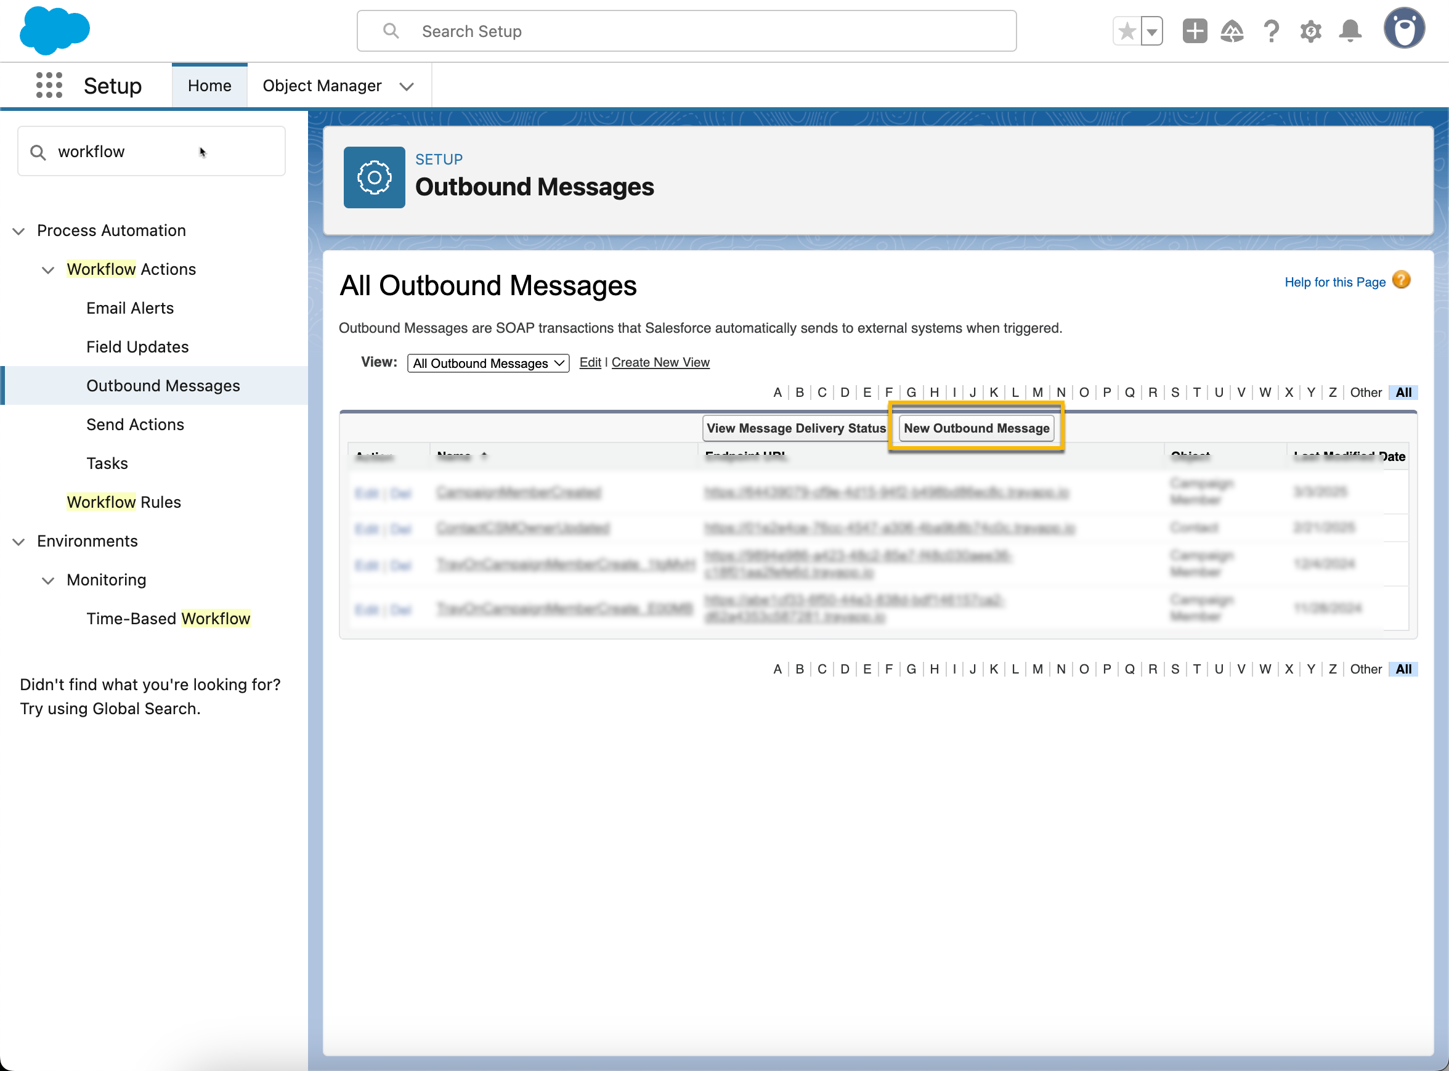Select All in the top alphabet bar

[x=1403, y=392]
